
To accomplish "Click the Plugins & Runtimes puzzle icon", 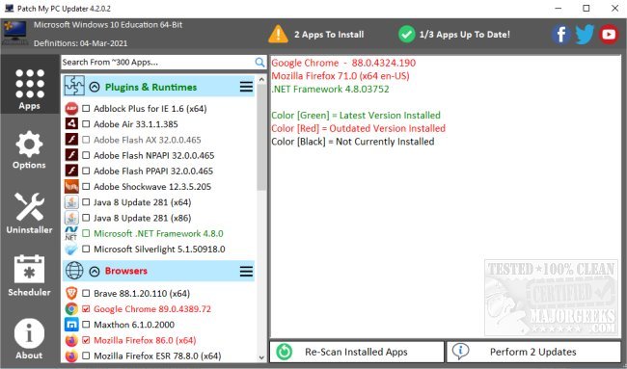I will pyautogui.click(x=74, y=86).
